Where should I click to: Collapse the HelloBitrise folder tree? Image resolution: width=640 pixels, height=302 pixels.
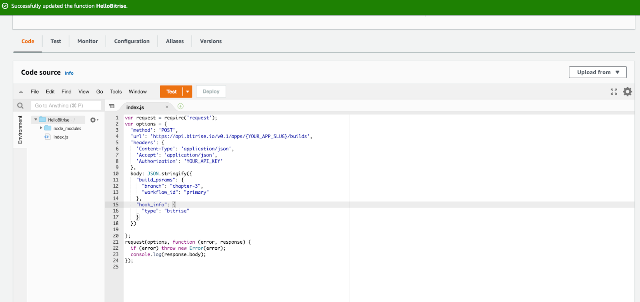point(36,119)
